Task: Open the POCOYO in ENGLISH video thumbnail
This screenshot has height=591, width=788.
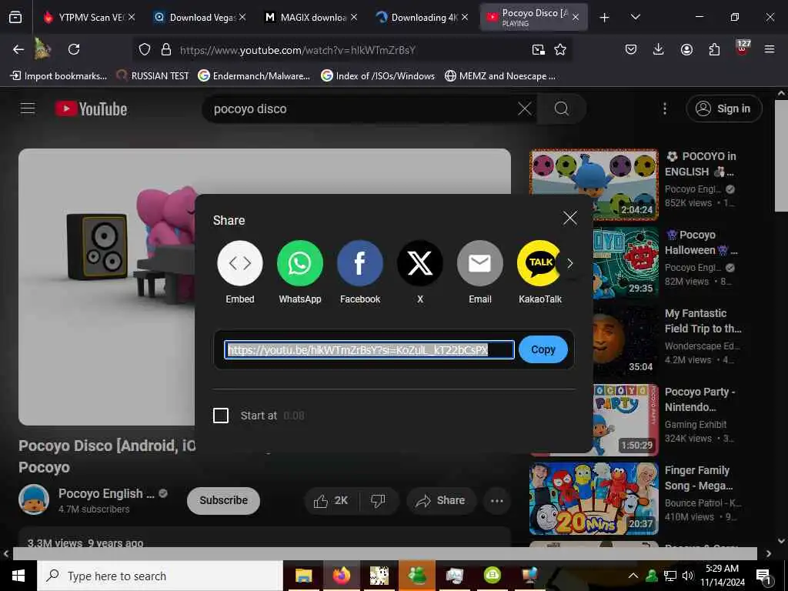Action: [x=594, y=184]
